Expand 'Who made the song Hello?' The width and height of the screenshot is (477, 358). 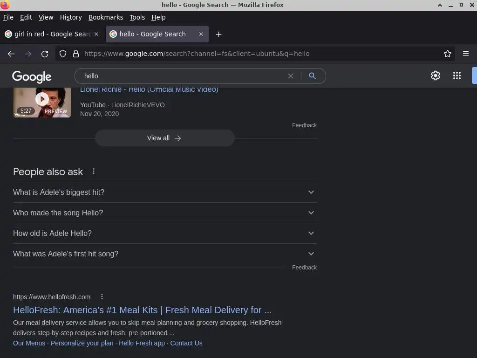164,213
